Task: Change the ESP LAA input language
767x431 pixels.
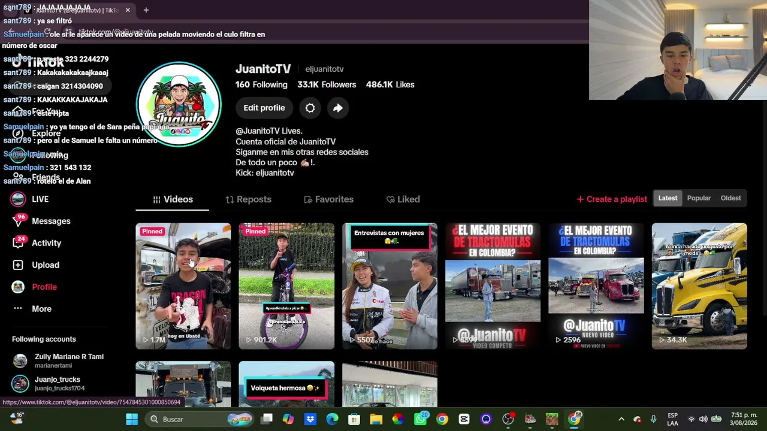Action: 672,419
